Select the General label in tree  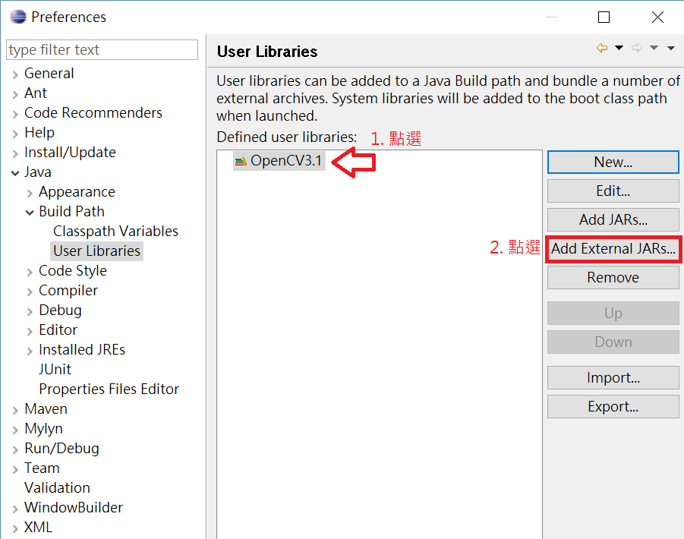pyautogui.click(x=49, y=74)
